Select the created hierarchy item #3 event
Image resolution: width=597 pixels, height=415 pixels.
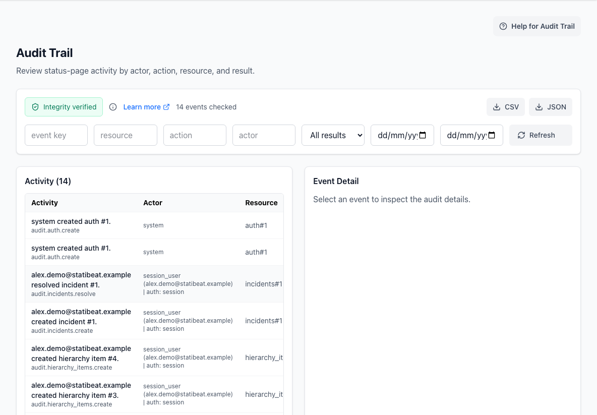pos(154,394)
